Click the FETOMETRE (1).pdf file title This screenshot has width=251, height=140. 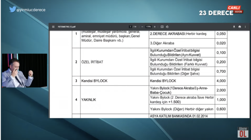coord(67,27)
